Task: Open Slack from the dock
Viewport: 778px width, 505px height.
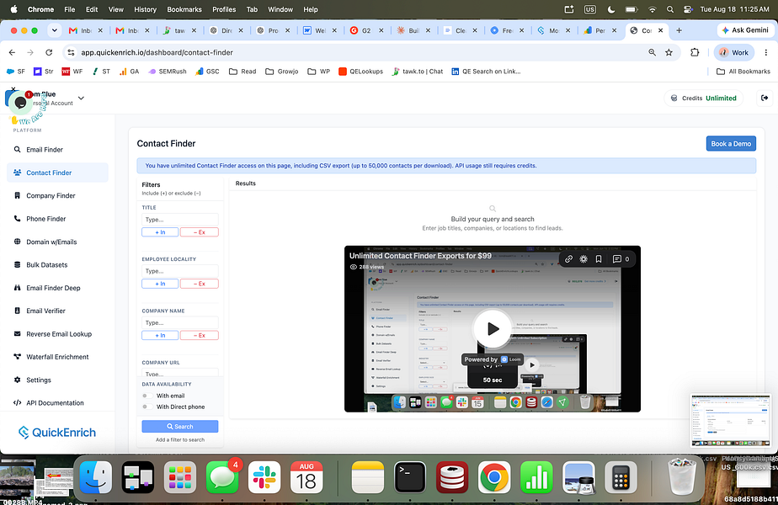Action: pos(264,477)
